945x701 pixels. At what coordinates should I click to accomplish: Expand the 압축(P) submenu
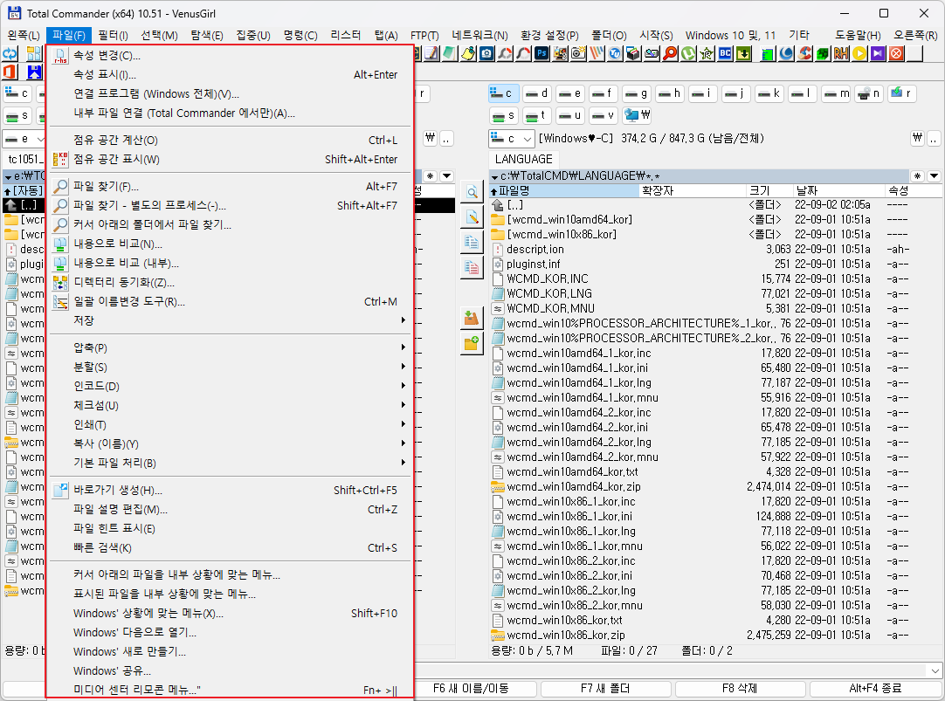[x=230, y=347]
